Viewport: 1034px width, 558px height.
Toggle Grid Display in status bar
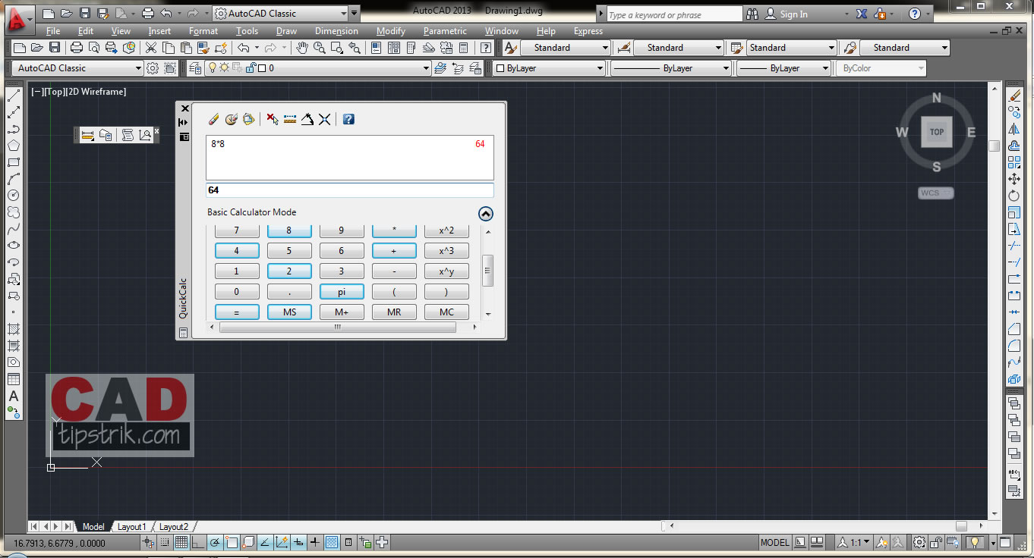click(181, 543)
